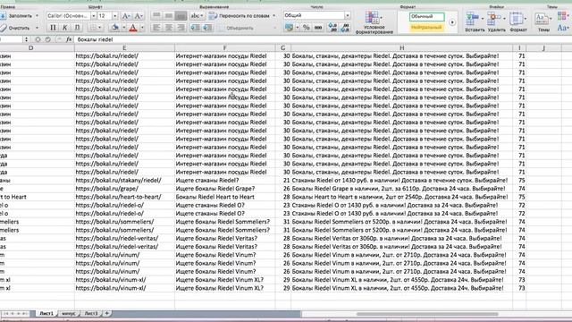Apply thousands separator 000 format
This screenshot has width=572, height=322.
[x=318, y=28]
